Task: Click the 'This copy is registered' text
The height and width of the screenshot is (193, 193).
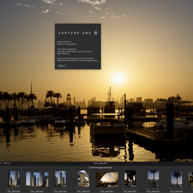Action: [x=67, y=49]
